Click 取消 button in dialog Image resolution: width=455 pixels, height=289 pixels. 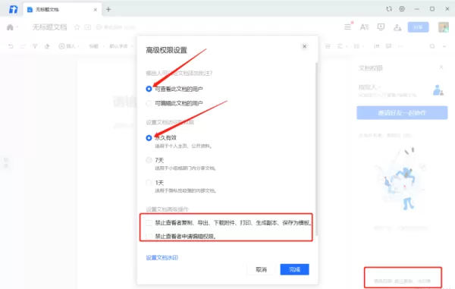pyautogui.click(x=261, y=269)
